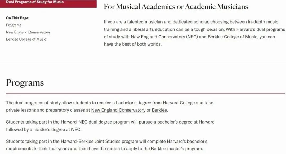Click the gray separator line above Programs section

143,62
